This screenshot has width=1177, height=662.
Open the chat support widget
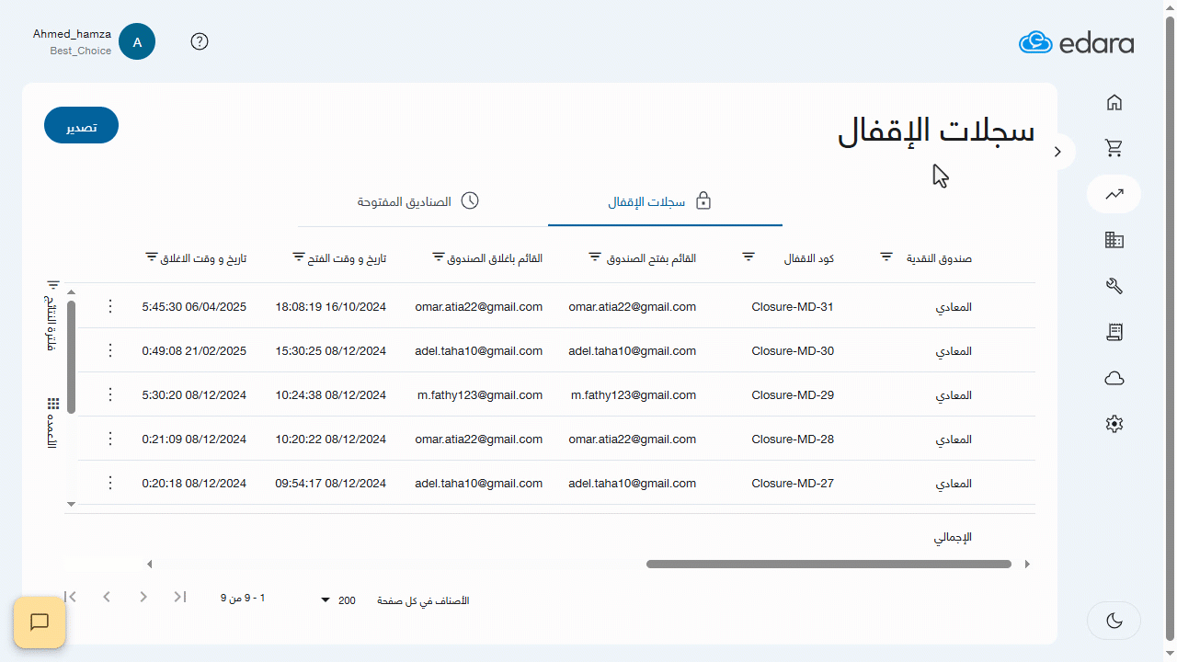pyautogui.click(x=40, y=622)
